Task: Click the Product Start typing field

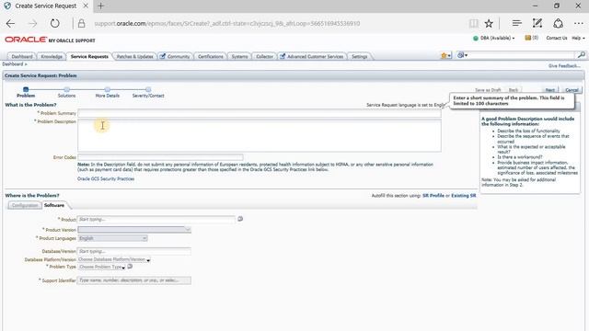Action: click(156, 219)
